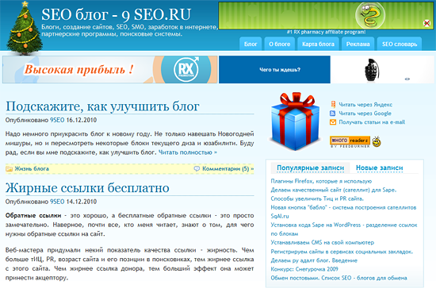Click the bold Обратные ссылки text
The image size is (436, 289).
pyautogui.click(x=33, y=215)
